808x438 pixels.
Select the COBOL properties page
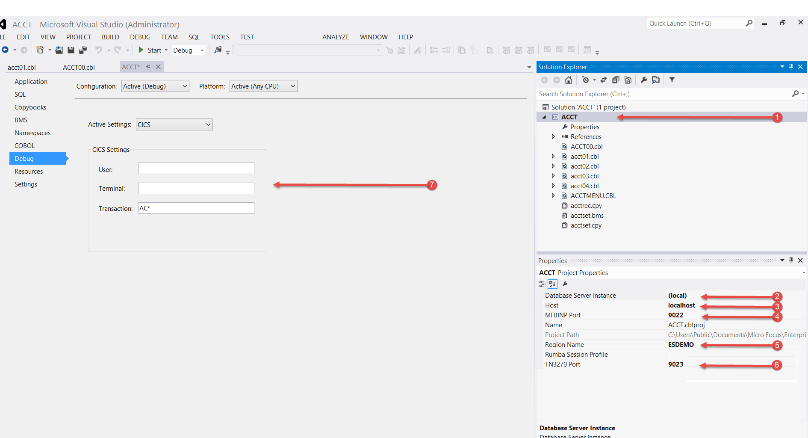point(25,146)
